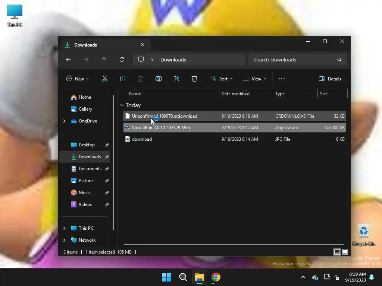Click the address bar chevron before Downloads
Viewport: 382px width, 286px height.
click(x=152, y=60)
